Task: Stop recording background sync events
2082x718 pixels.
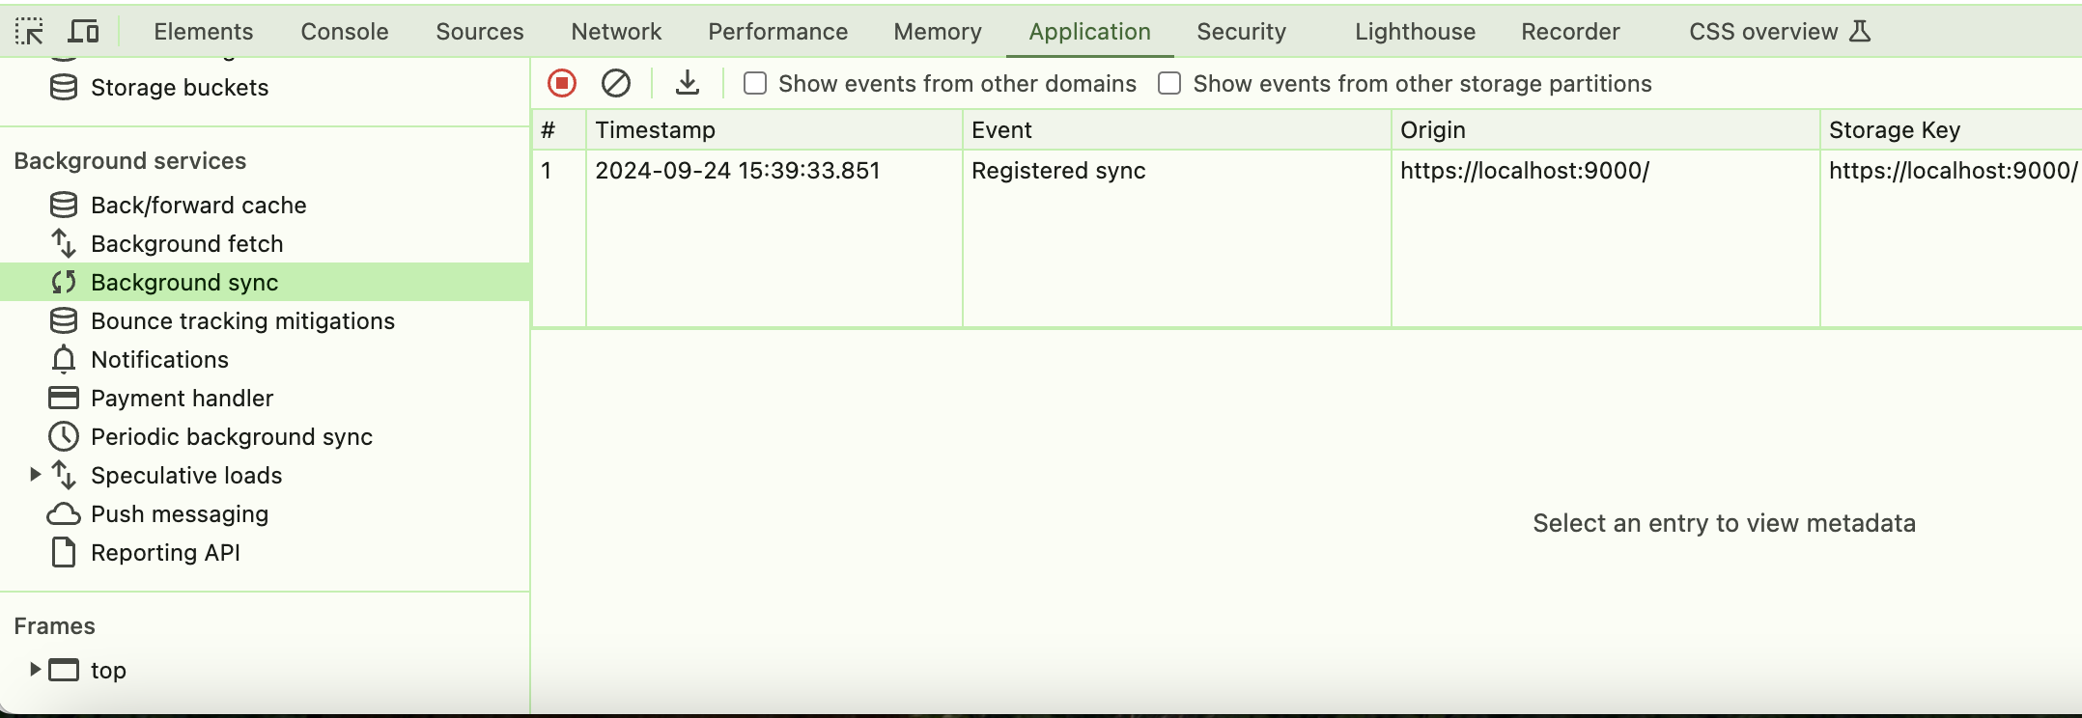Action: coord(562,84)
